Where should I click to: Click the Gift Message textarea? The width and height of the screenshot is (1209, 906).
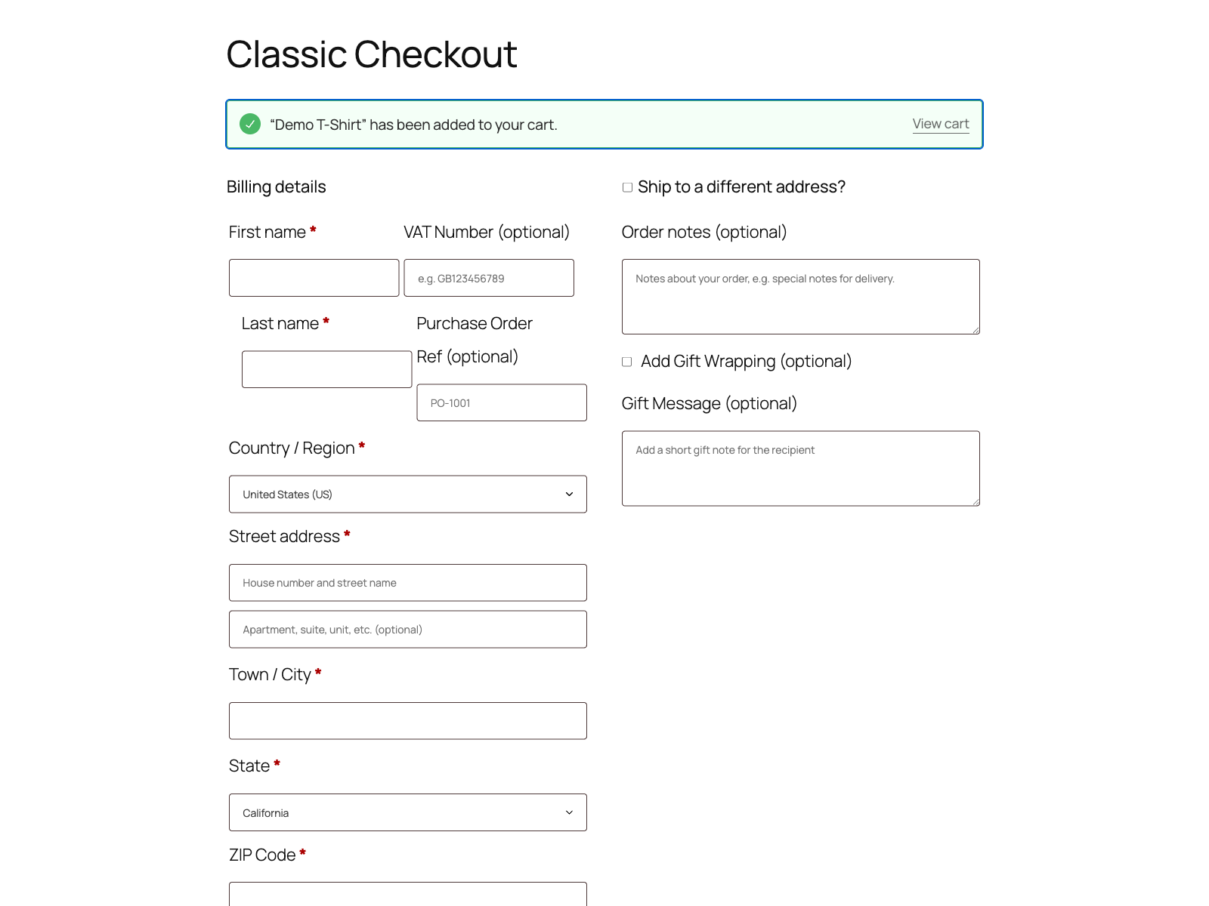tap(800, 467)
